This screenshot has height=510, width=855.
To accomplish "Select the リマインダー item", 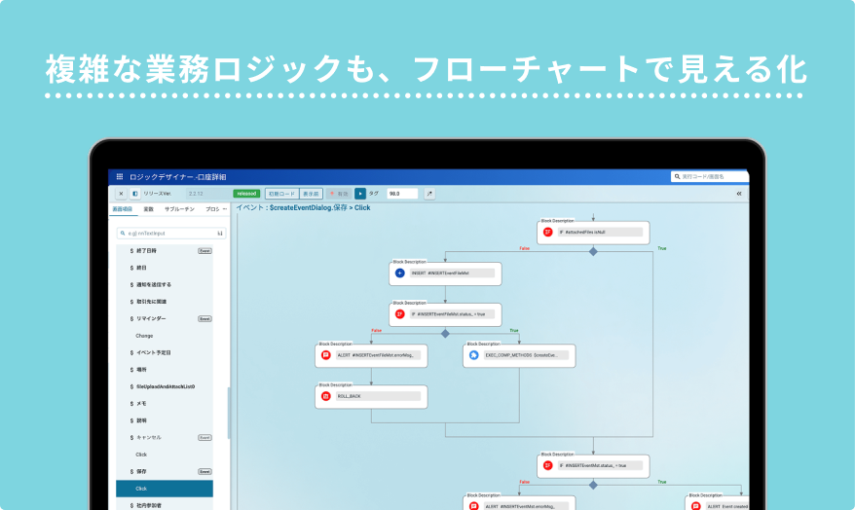I will tap(151, 318).
